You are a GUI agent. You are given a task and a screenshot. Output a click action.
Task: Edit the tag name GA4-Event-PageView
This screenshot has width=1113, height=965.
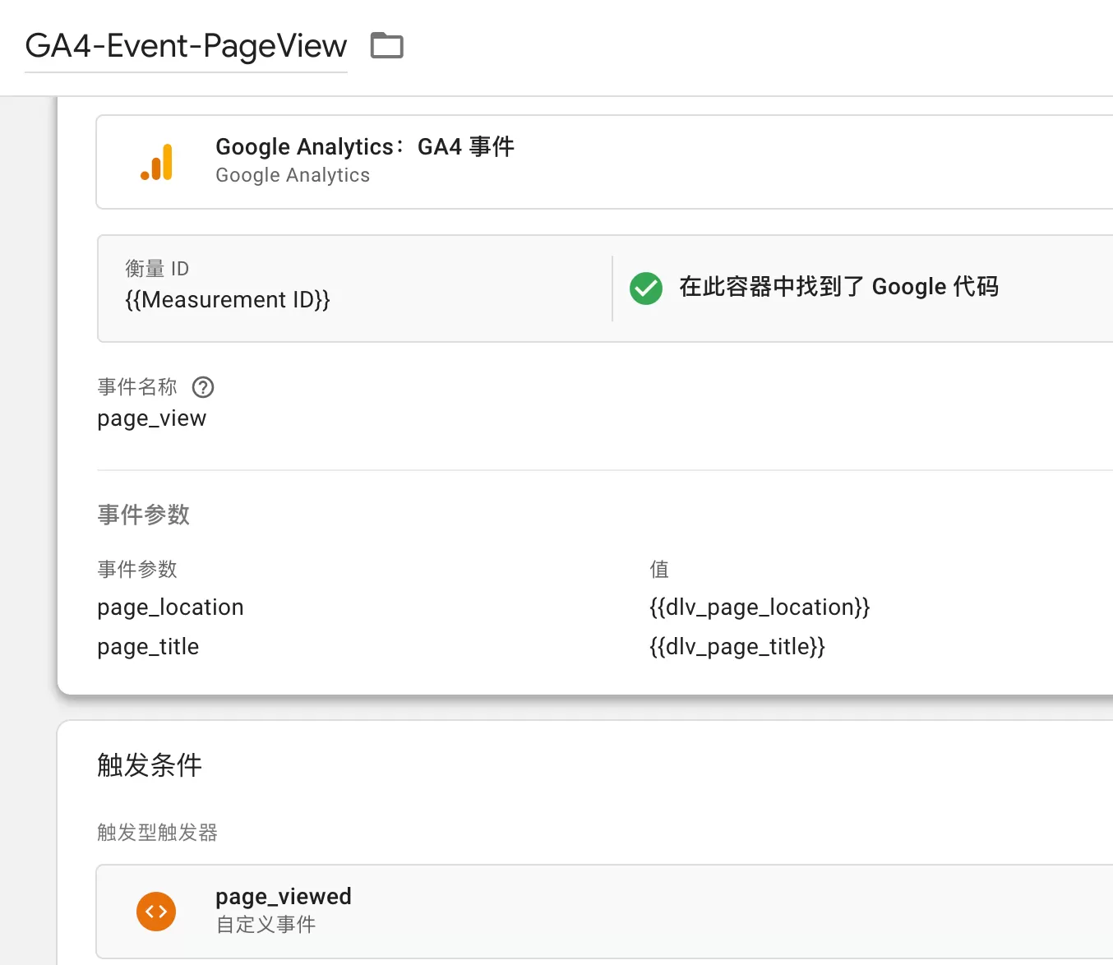click(186, 46)
